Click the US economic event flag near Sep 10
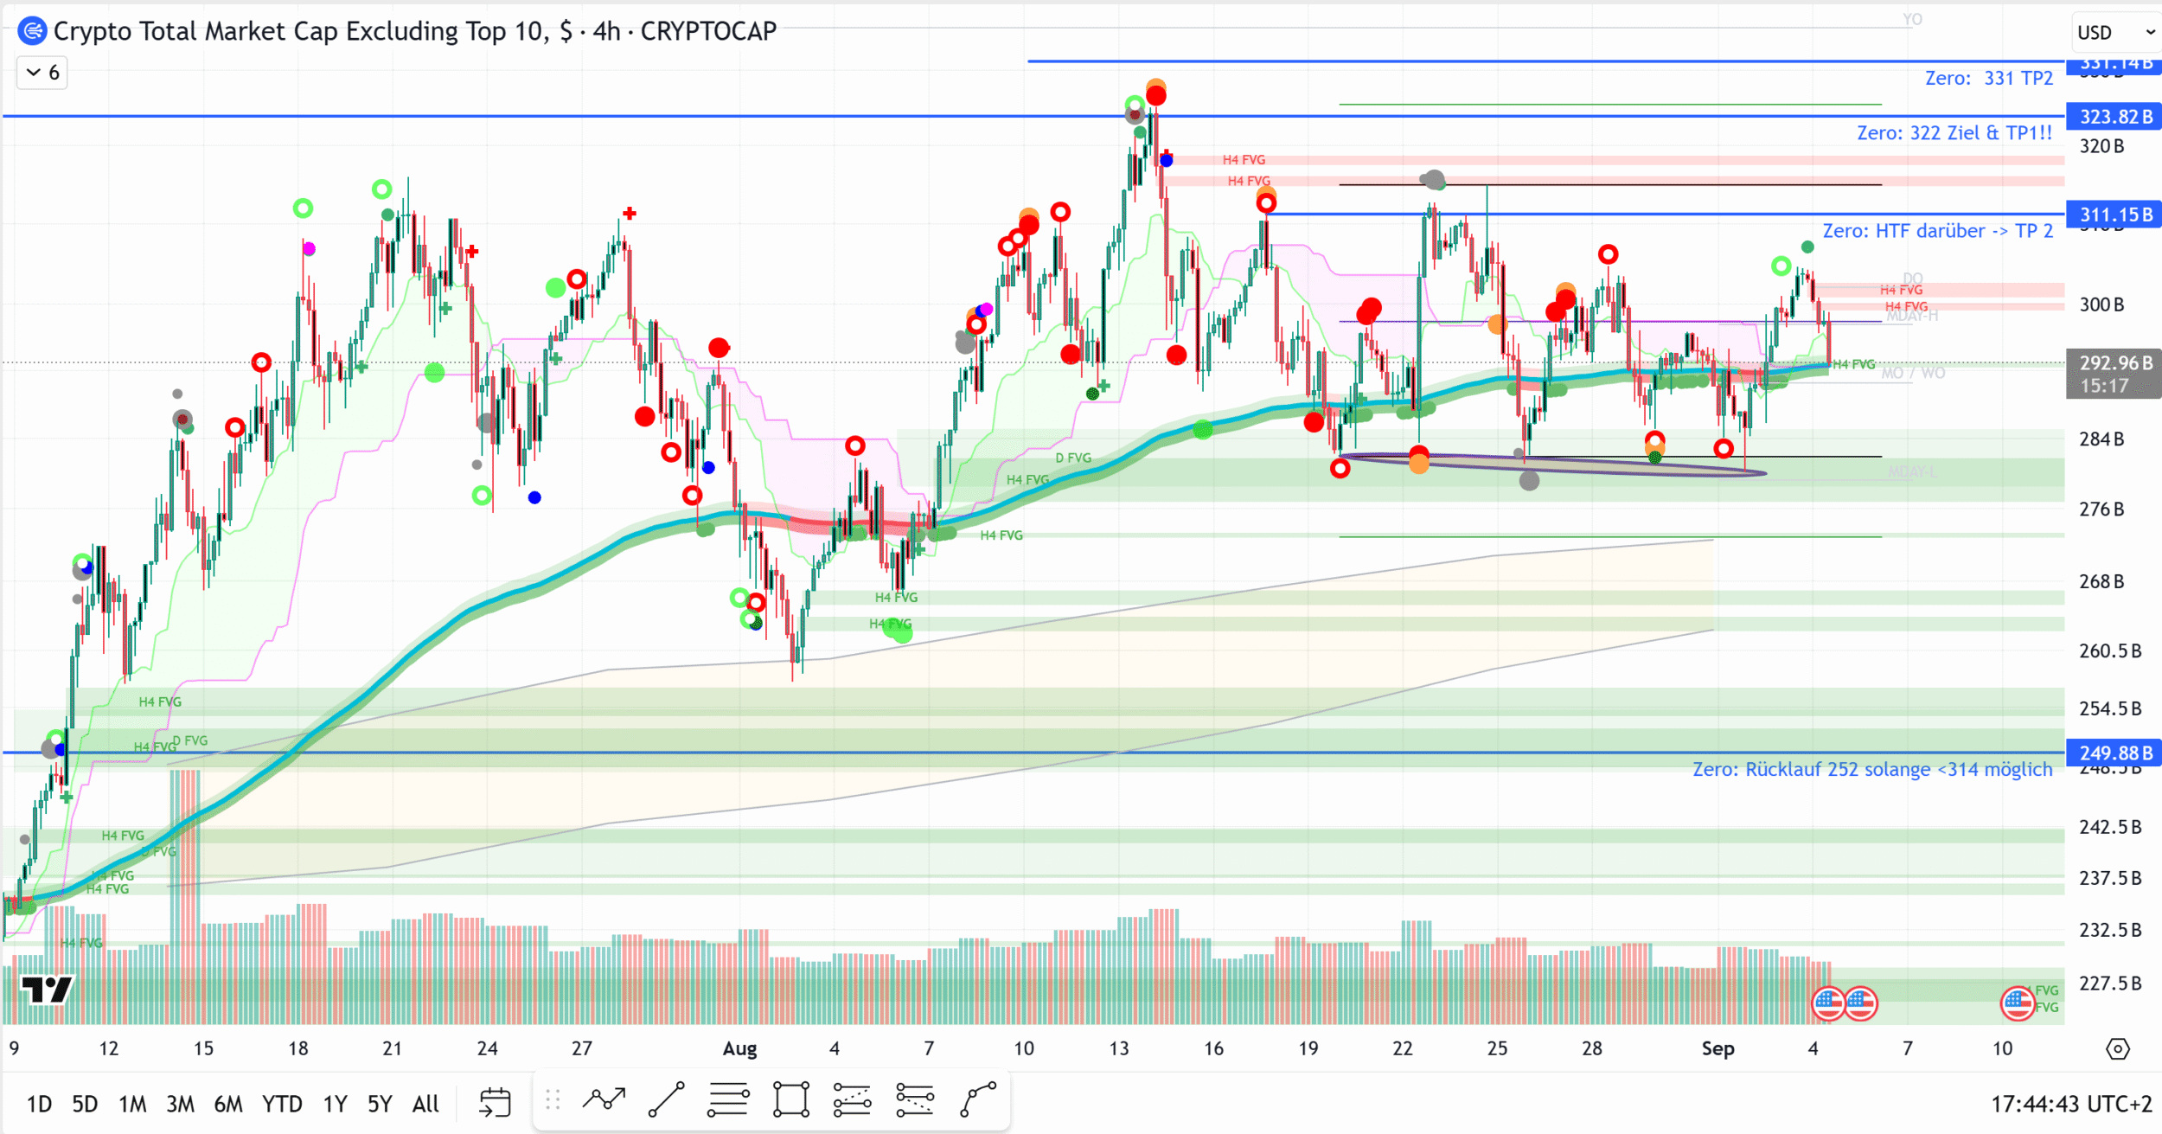The width and height of the screenshot is (2162, 1134). click(x=2018, y=1003)
